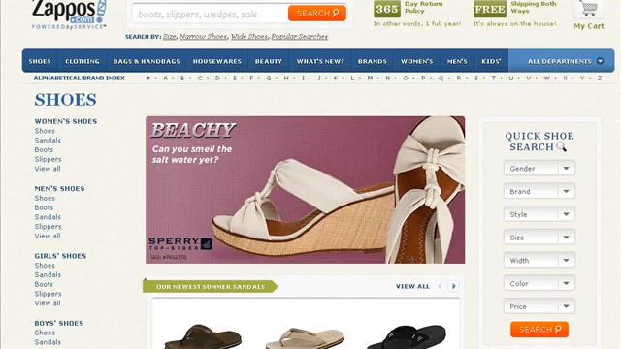Click the My Cart text link
Viewport: 621px width, 349px height.
589,26
